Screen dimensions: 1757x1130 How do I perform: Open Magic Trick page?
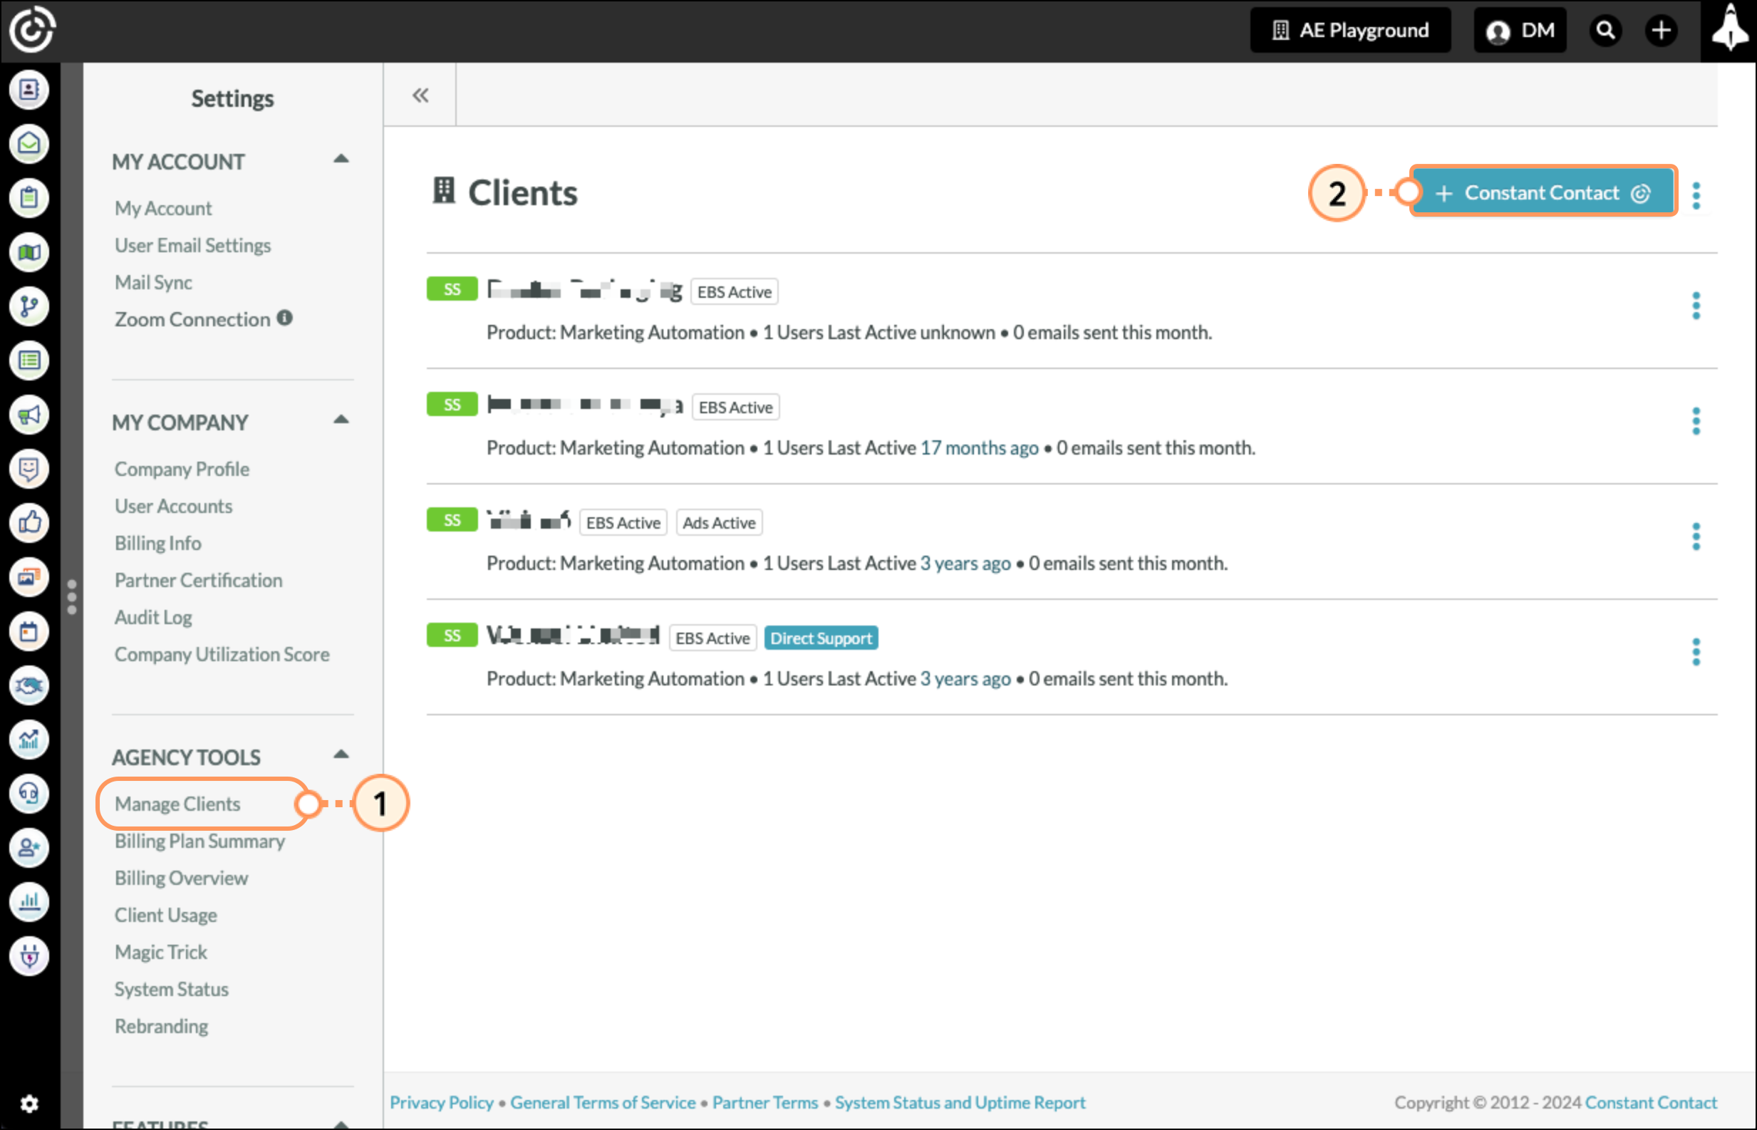160,953
